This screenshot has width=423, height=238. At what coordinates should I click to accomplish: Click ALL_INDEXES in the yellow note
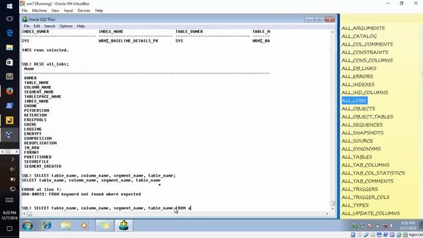tap(358, 85)
